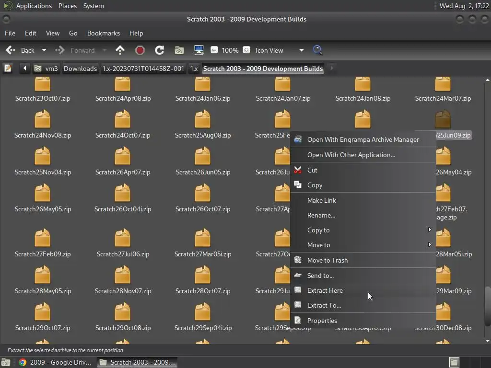Reset zoom by clicking 100%

230,50
